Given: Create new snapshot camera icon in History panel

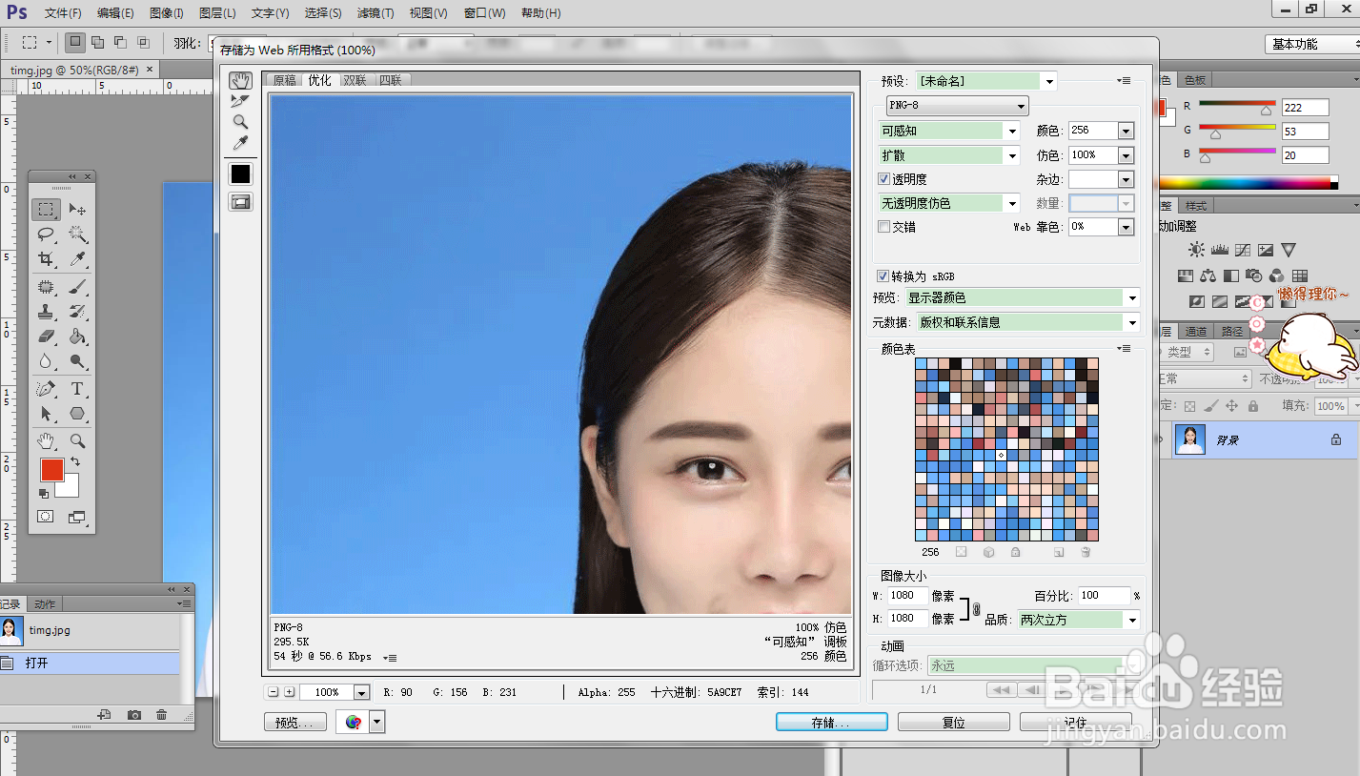Looking at the screenshot, I should (134, 715).
